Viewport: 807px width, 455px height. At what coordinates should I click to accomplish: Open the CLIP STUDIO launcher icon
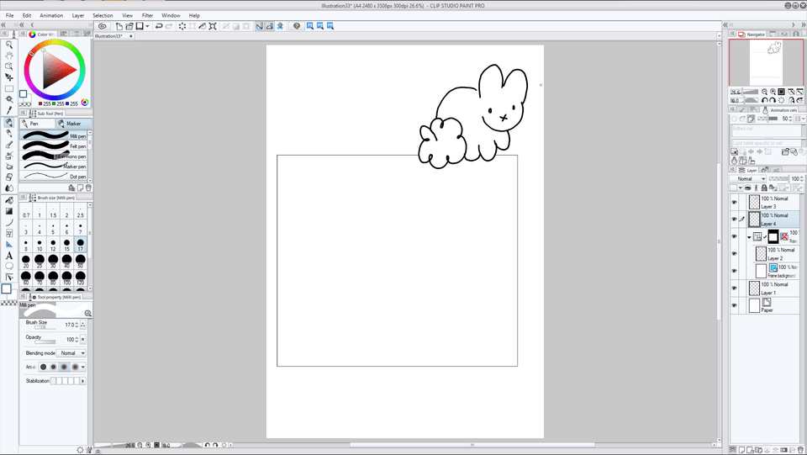103,26
